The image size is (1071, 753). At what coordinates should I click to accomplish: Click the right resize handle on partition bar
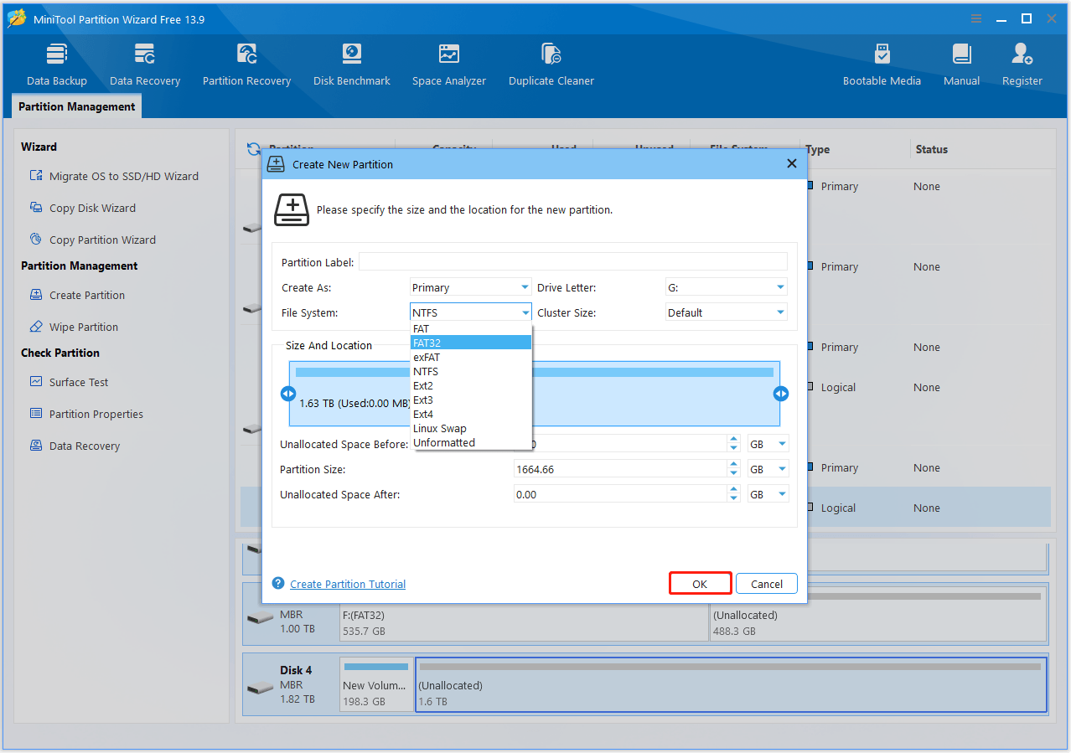pyautogui.click(x=781, y=394)
